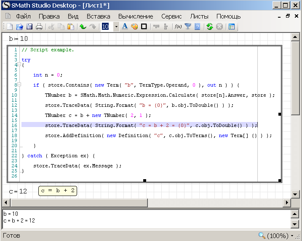Open the font size dropdown arrow
302x241 pixels.
(116, 26)
